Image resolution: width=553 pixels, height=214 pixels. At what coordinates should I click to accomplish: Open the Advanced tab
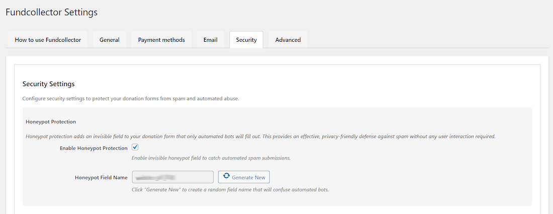point(288,40)
